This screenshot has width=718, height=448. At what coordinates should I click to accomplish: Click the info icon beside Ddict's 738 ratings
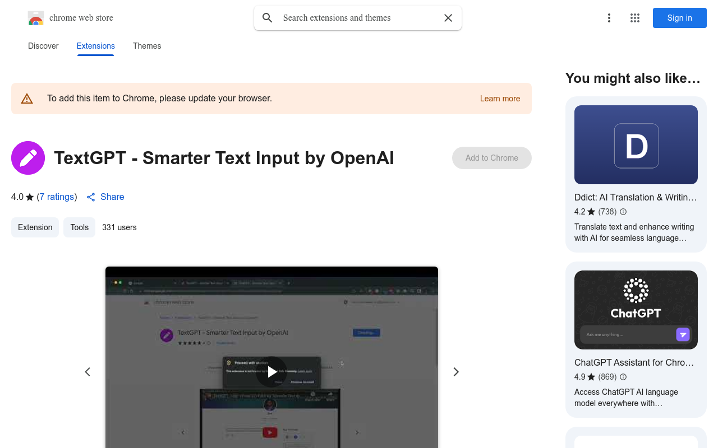pyautogui.click(x=623, y=212)
